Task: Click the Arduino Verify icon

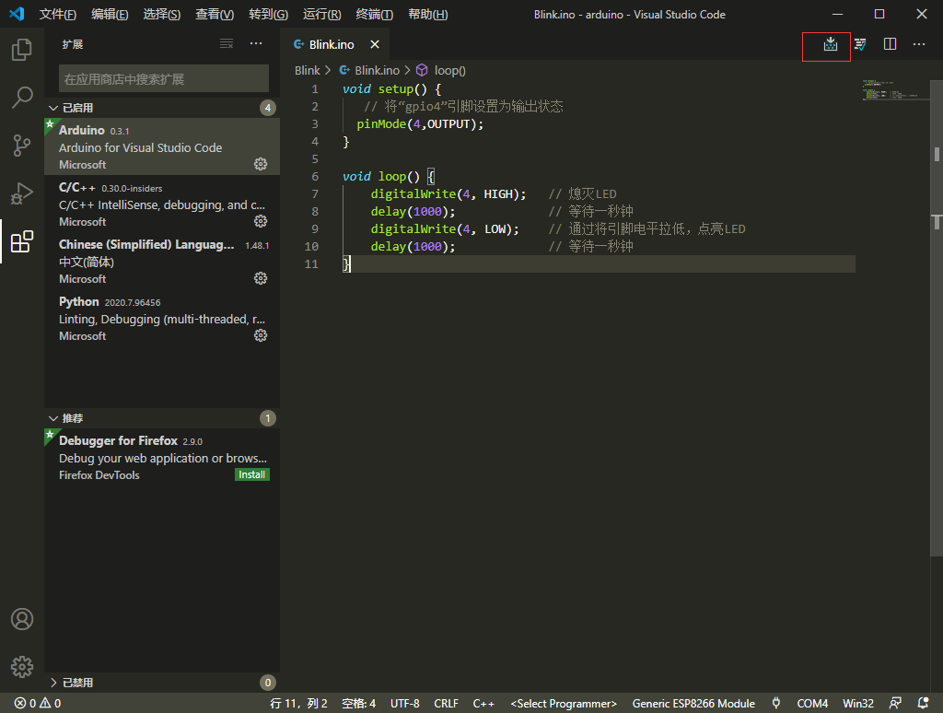Action: pyautogui.click(x=860, y=44)
